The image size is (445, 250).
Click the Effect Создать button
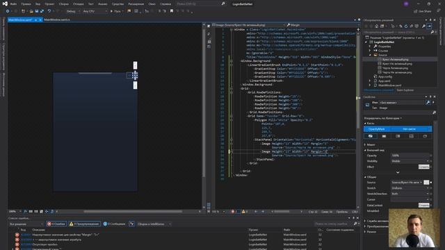[x=423, y=167]
